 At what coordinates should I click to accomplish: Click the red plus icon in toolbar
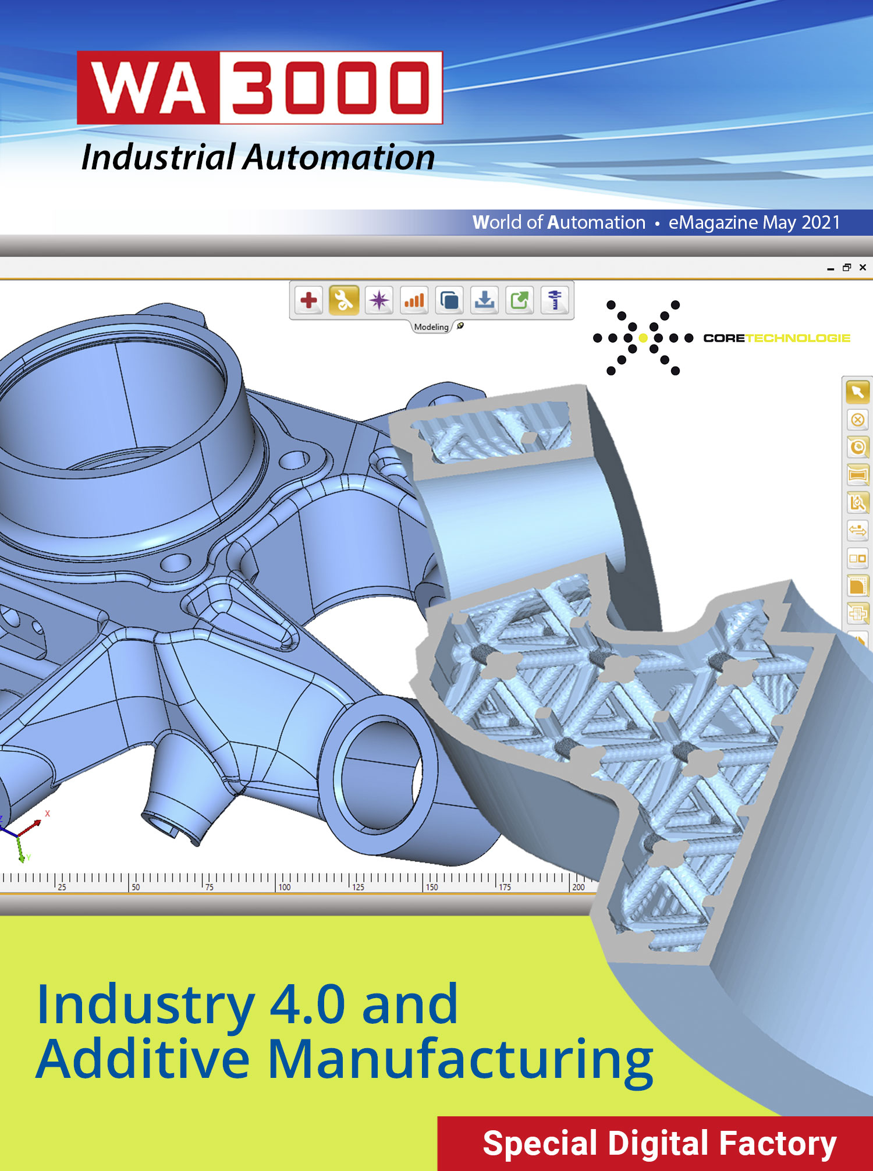click(308, 300)
